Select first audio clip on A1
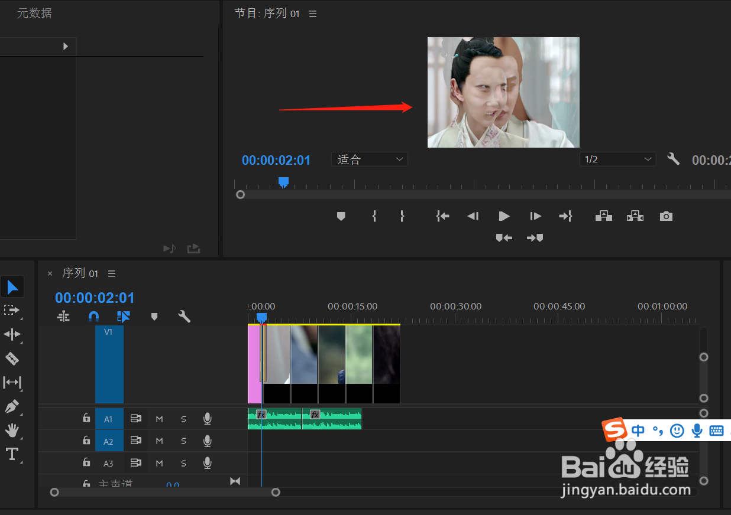Image resolution: width=731 pixels, height=515 pixels. (274, 419)
